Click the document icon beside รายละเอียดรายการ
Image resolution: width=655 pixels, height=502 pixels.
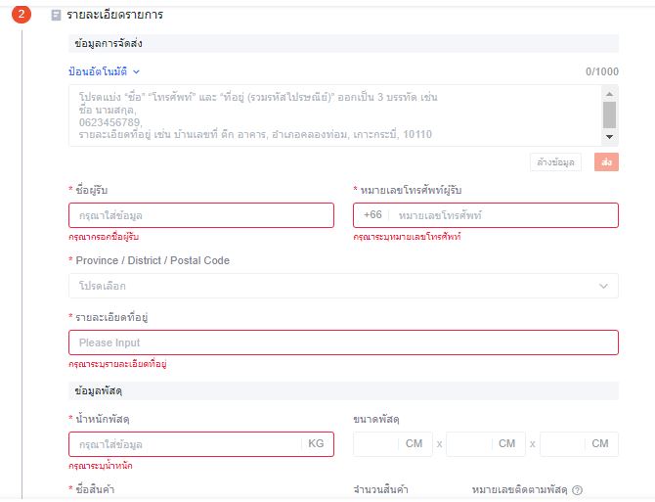pyautogui.click(x=56, y=16)
